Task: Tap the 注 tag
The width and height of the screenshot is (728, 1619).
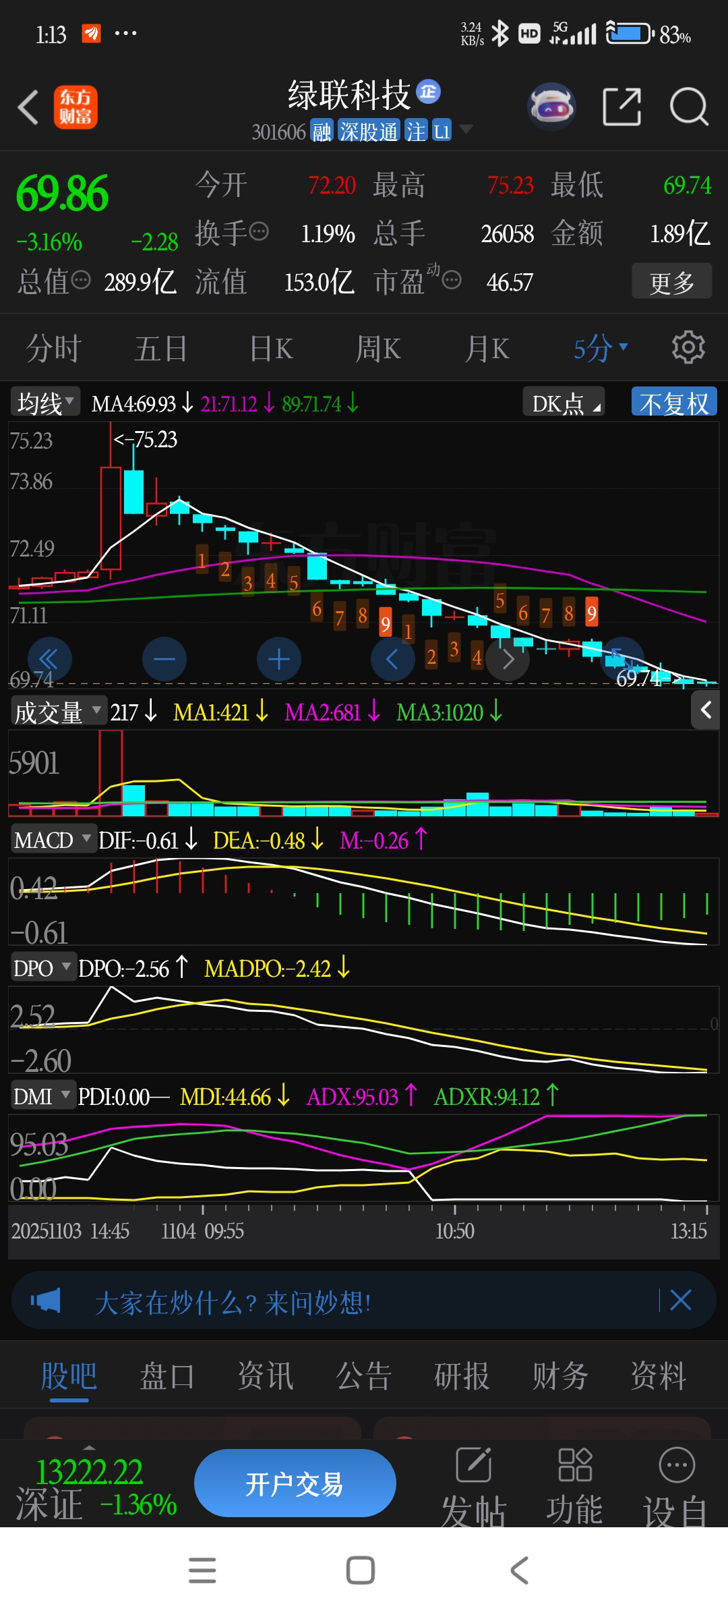Action: point(415,131)
